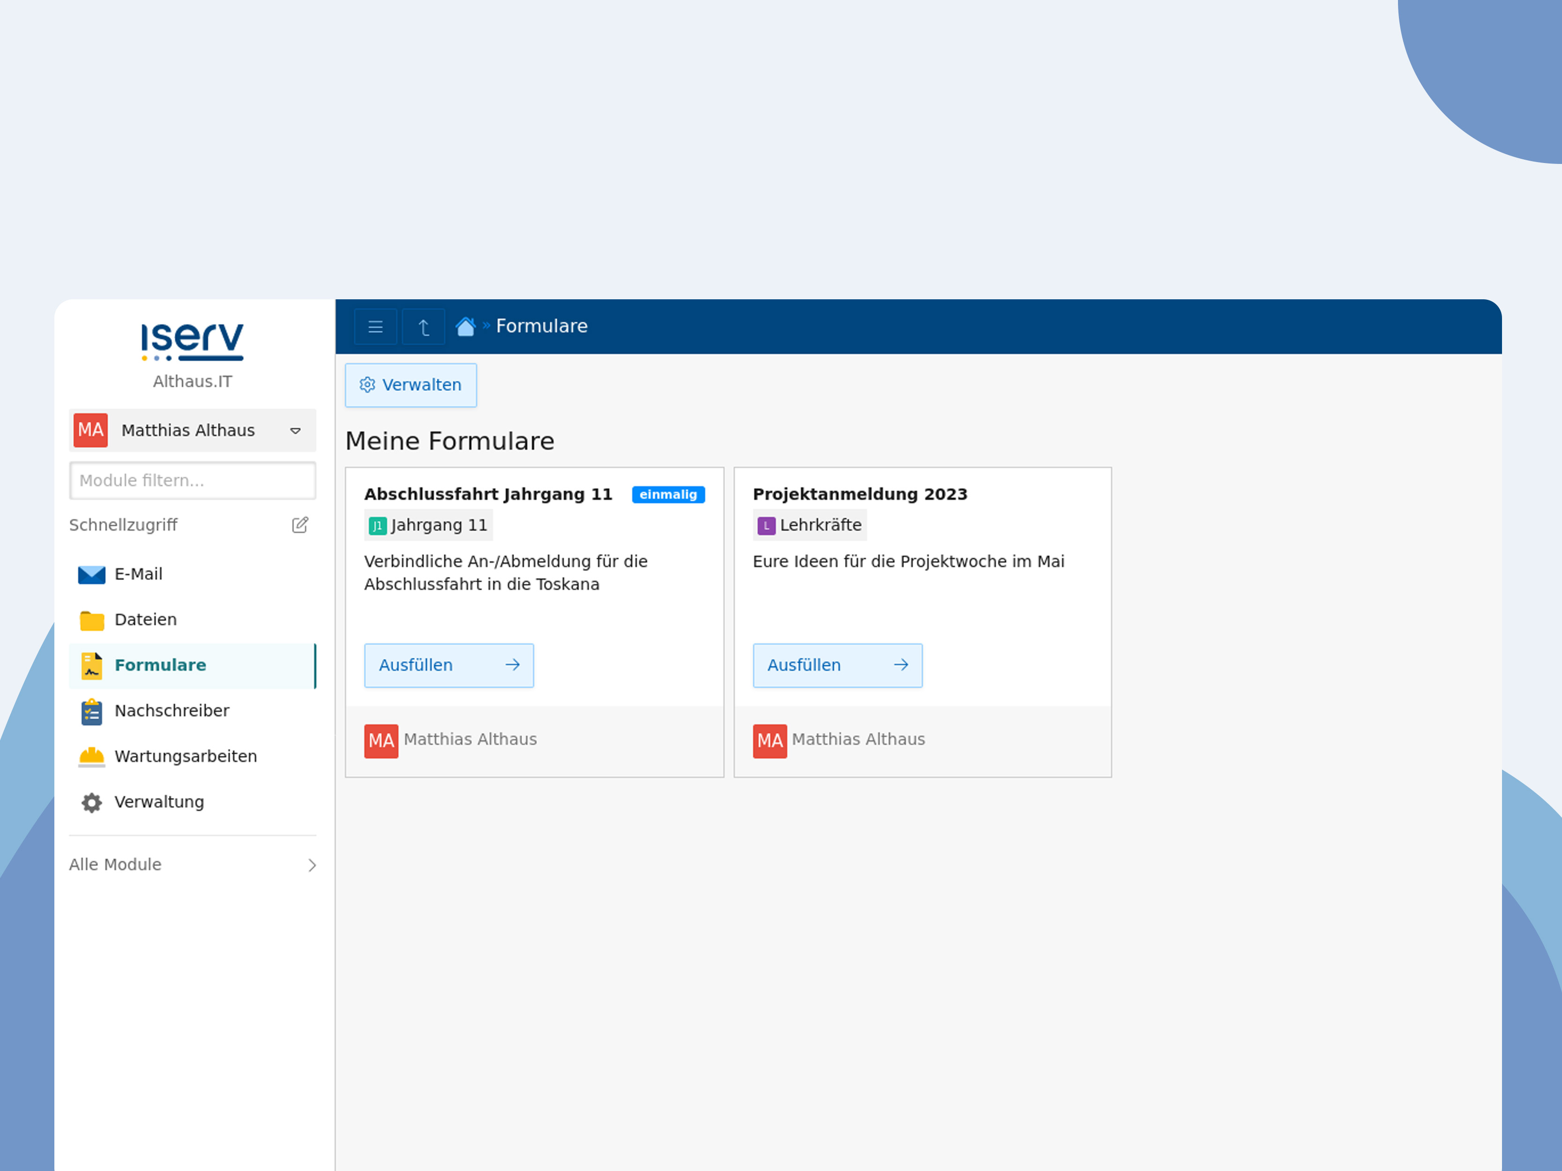This screenshot has width=1562, height=1171.
Task: Click Projektanmeldung 2023 title
Action: click(x=860, y=494)
